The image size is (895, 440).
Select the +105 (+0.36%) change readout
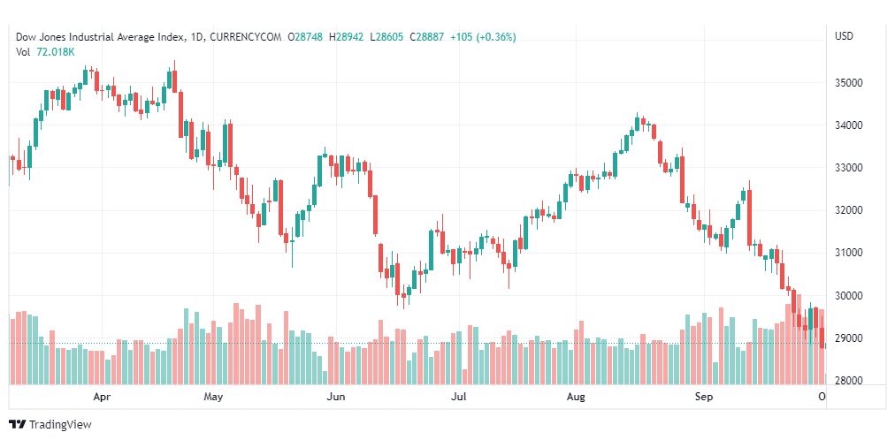coord(483,37)
